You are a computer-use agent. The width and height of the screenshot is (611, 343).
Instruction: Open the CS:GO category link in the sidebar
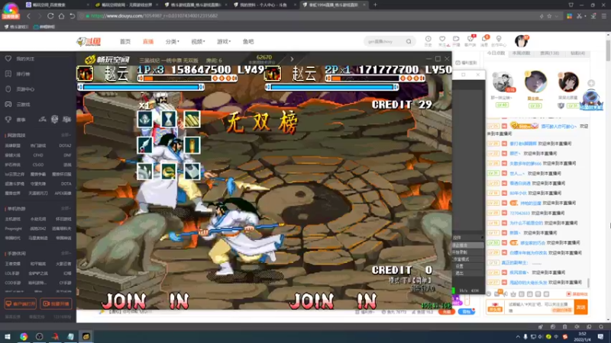[x=38, y=165]
